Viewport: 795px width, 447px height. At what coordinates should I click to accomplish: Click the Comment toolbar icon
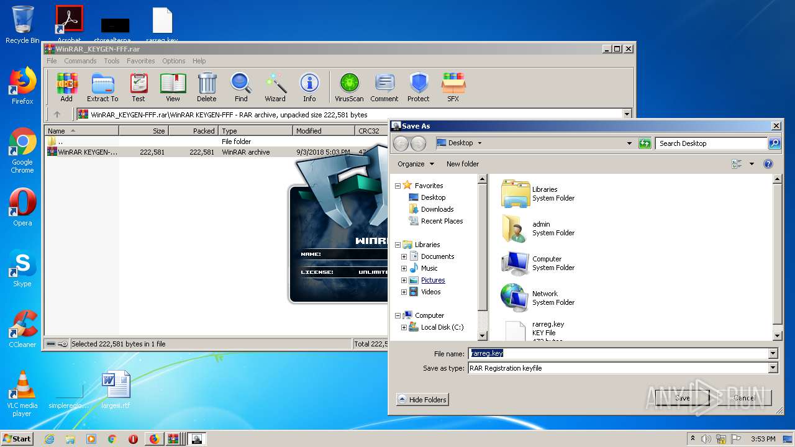point(384,87)
